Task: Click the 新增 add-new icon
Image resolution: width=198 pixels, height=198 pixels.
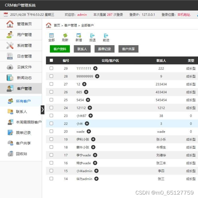Action: (79, 35)
